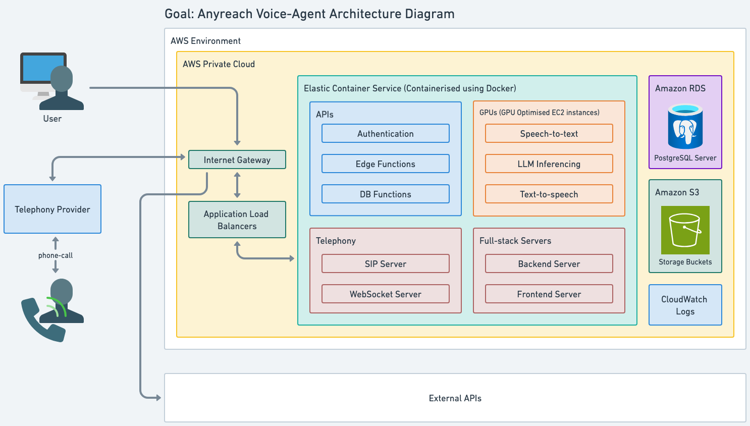Select the green S3 storage bucket icon
Image resolution: width=750 pixels, height=426 pixels.
685,230
